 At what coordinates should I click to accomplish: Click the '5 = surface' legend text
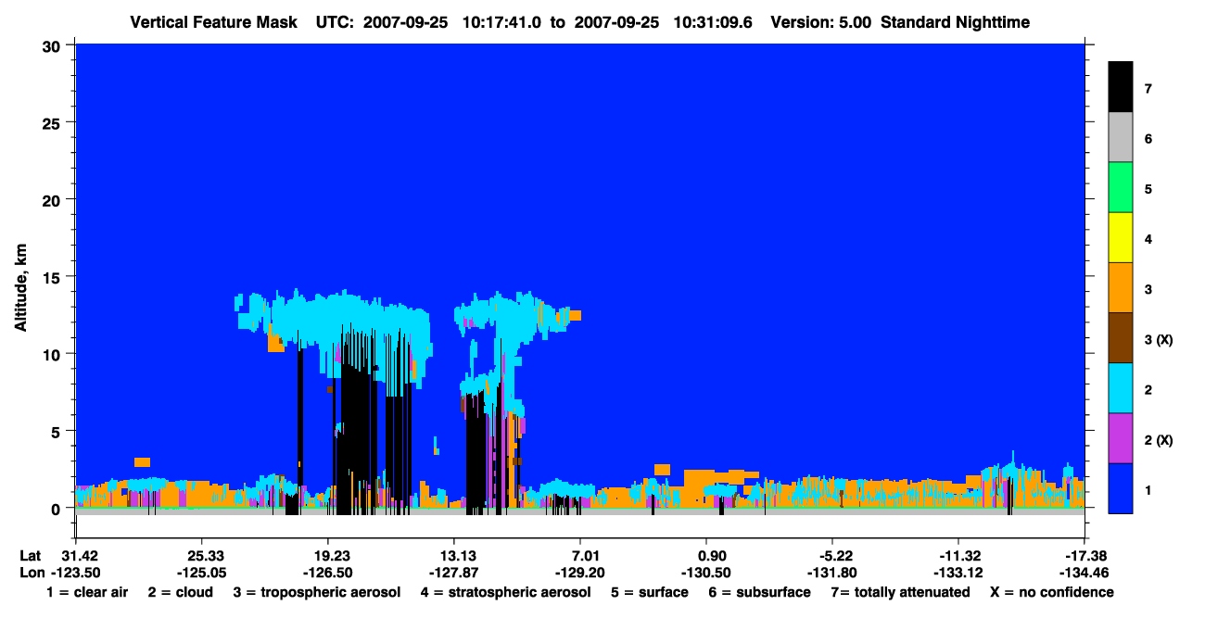pyautogui.click(x=650, y=592)
